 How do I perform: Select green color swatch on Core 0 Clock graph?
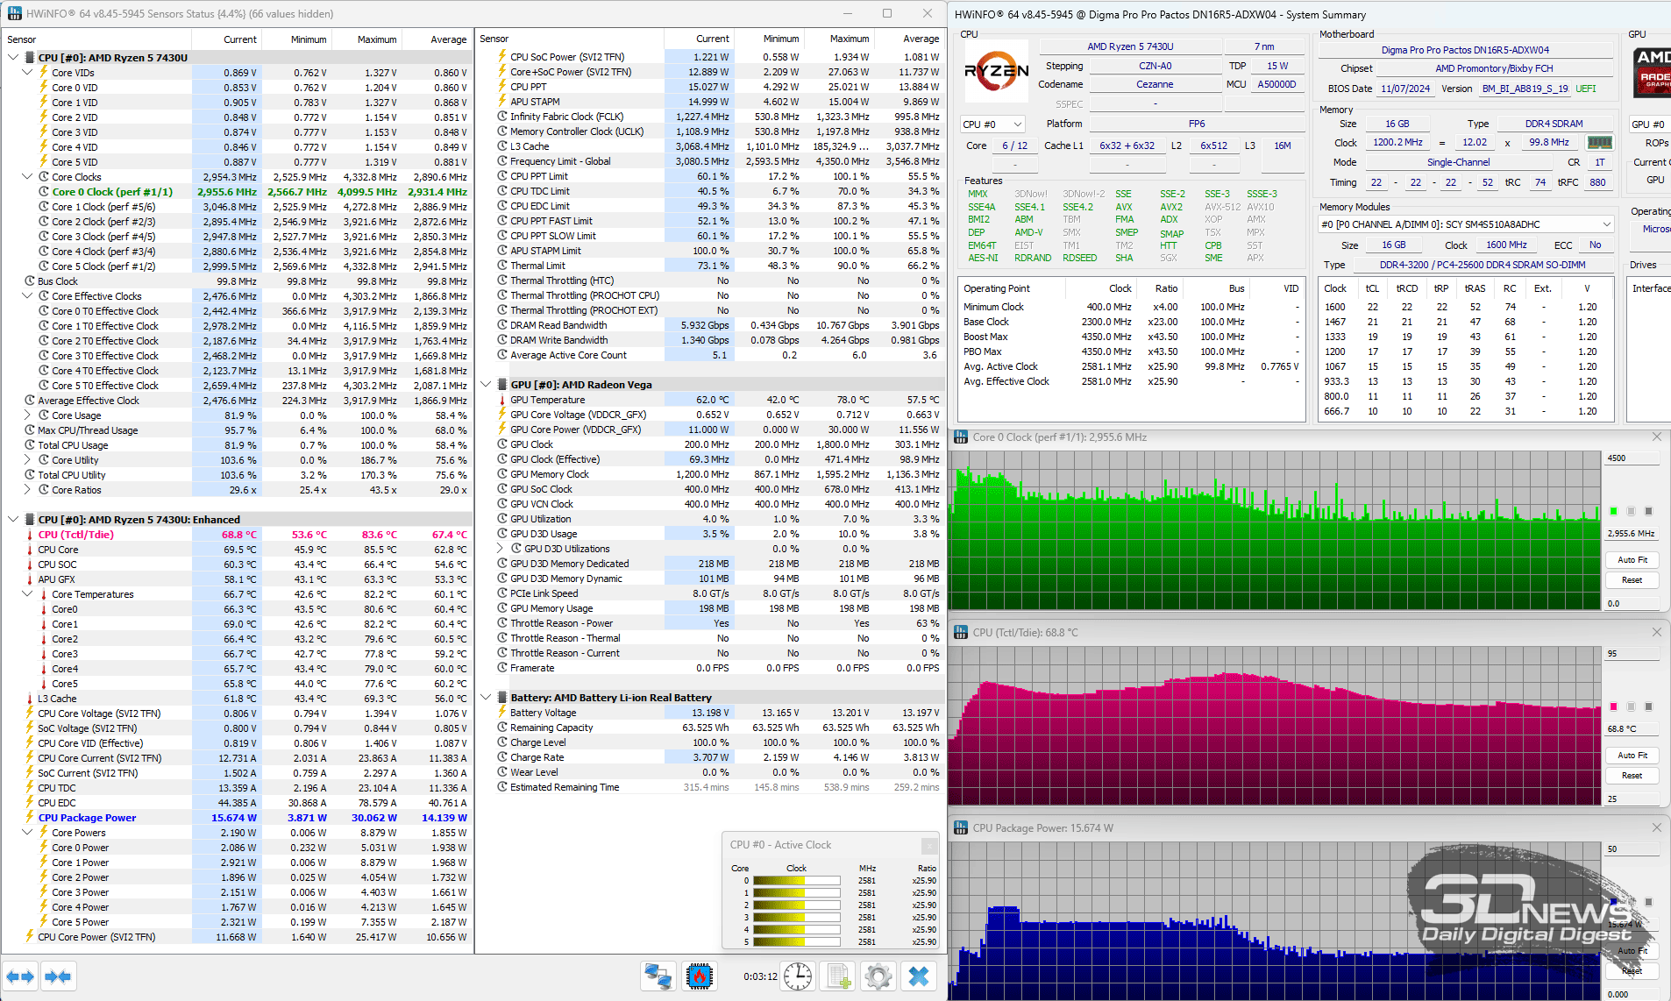pos(1613,511)
